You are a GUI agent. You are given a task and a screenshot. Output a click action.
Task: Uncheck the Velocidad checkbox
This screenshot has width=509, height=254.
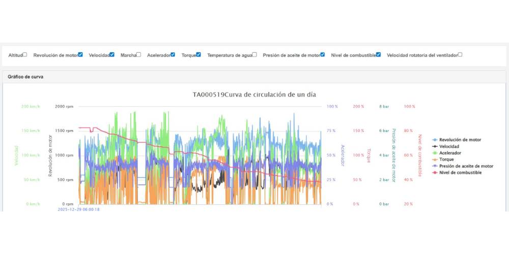point(112,55)
